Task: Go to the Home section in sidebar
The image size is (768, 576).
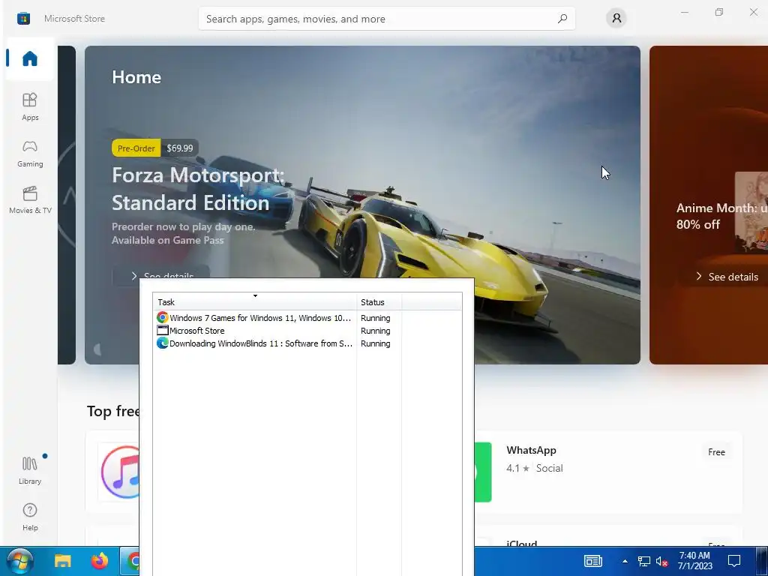Action: pyautogui.click(x=30, y=58)
